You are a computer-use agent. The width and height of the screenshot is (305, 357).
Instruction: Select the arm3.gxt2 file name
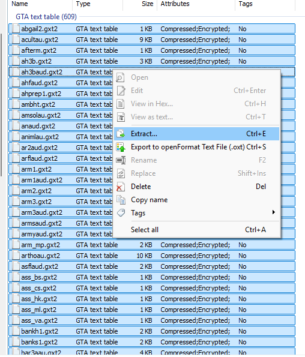[37, 202]
